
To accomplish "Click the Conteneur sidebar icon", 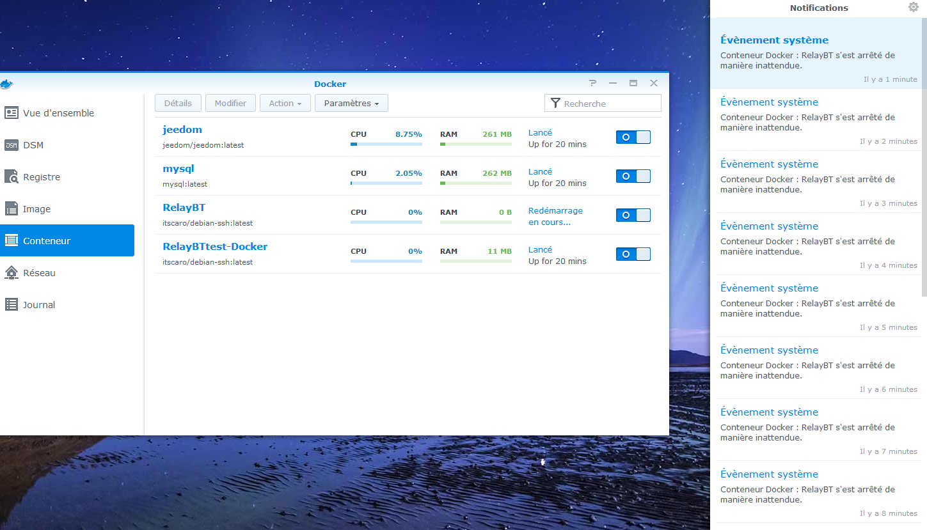I will tap(12, 241).
